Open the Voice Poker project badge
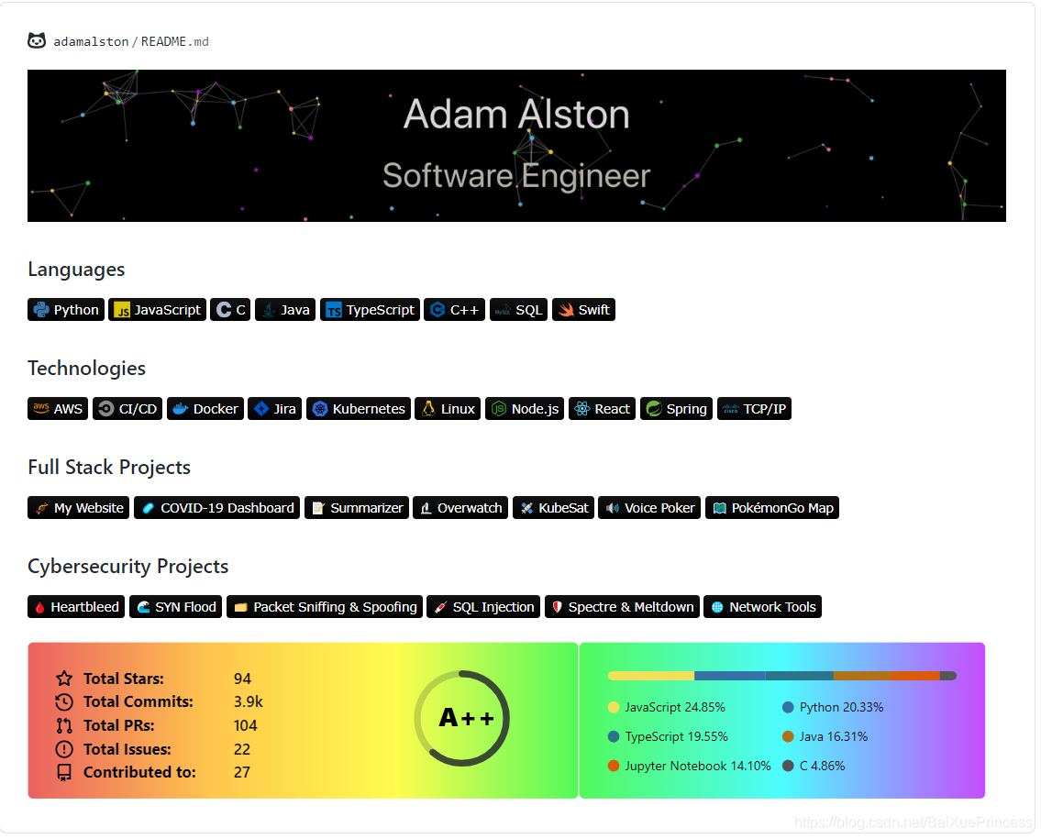The height and width of the screenshot is (839, 1041). click(x=649, y=508)
